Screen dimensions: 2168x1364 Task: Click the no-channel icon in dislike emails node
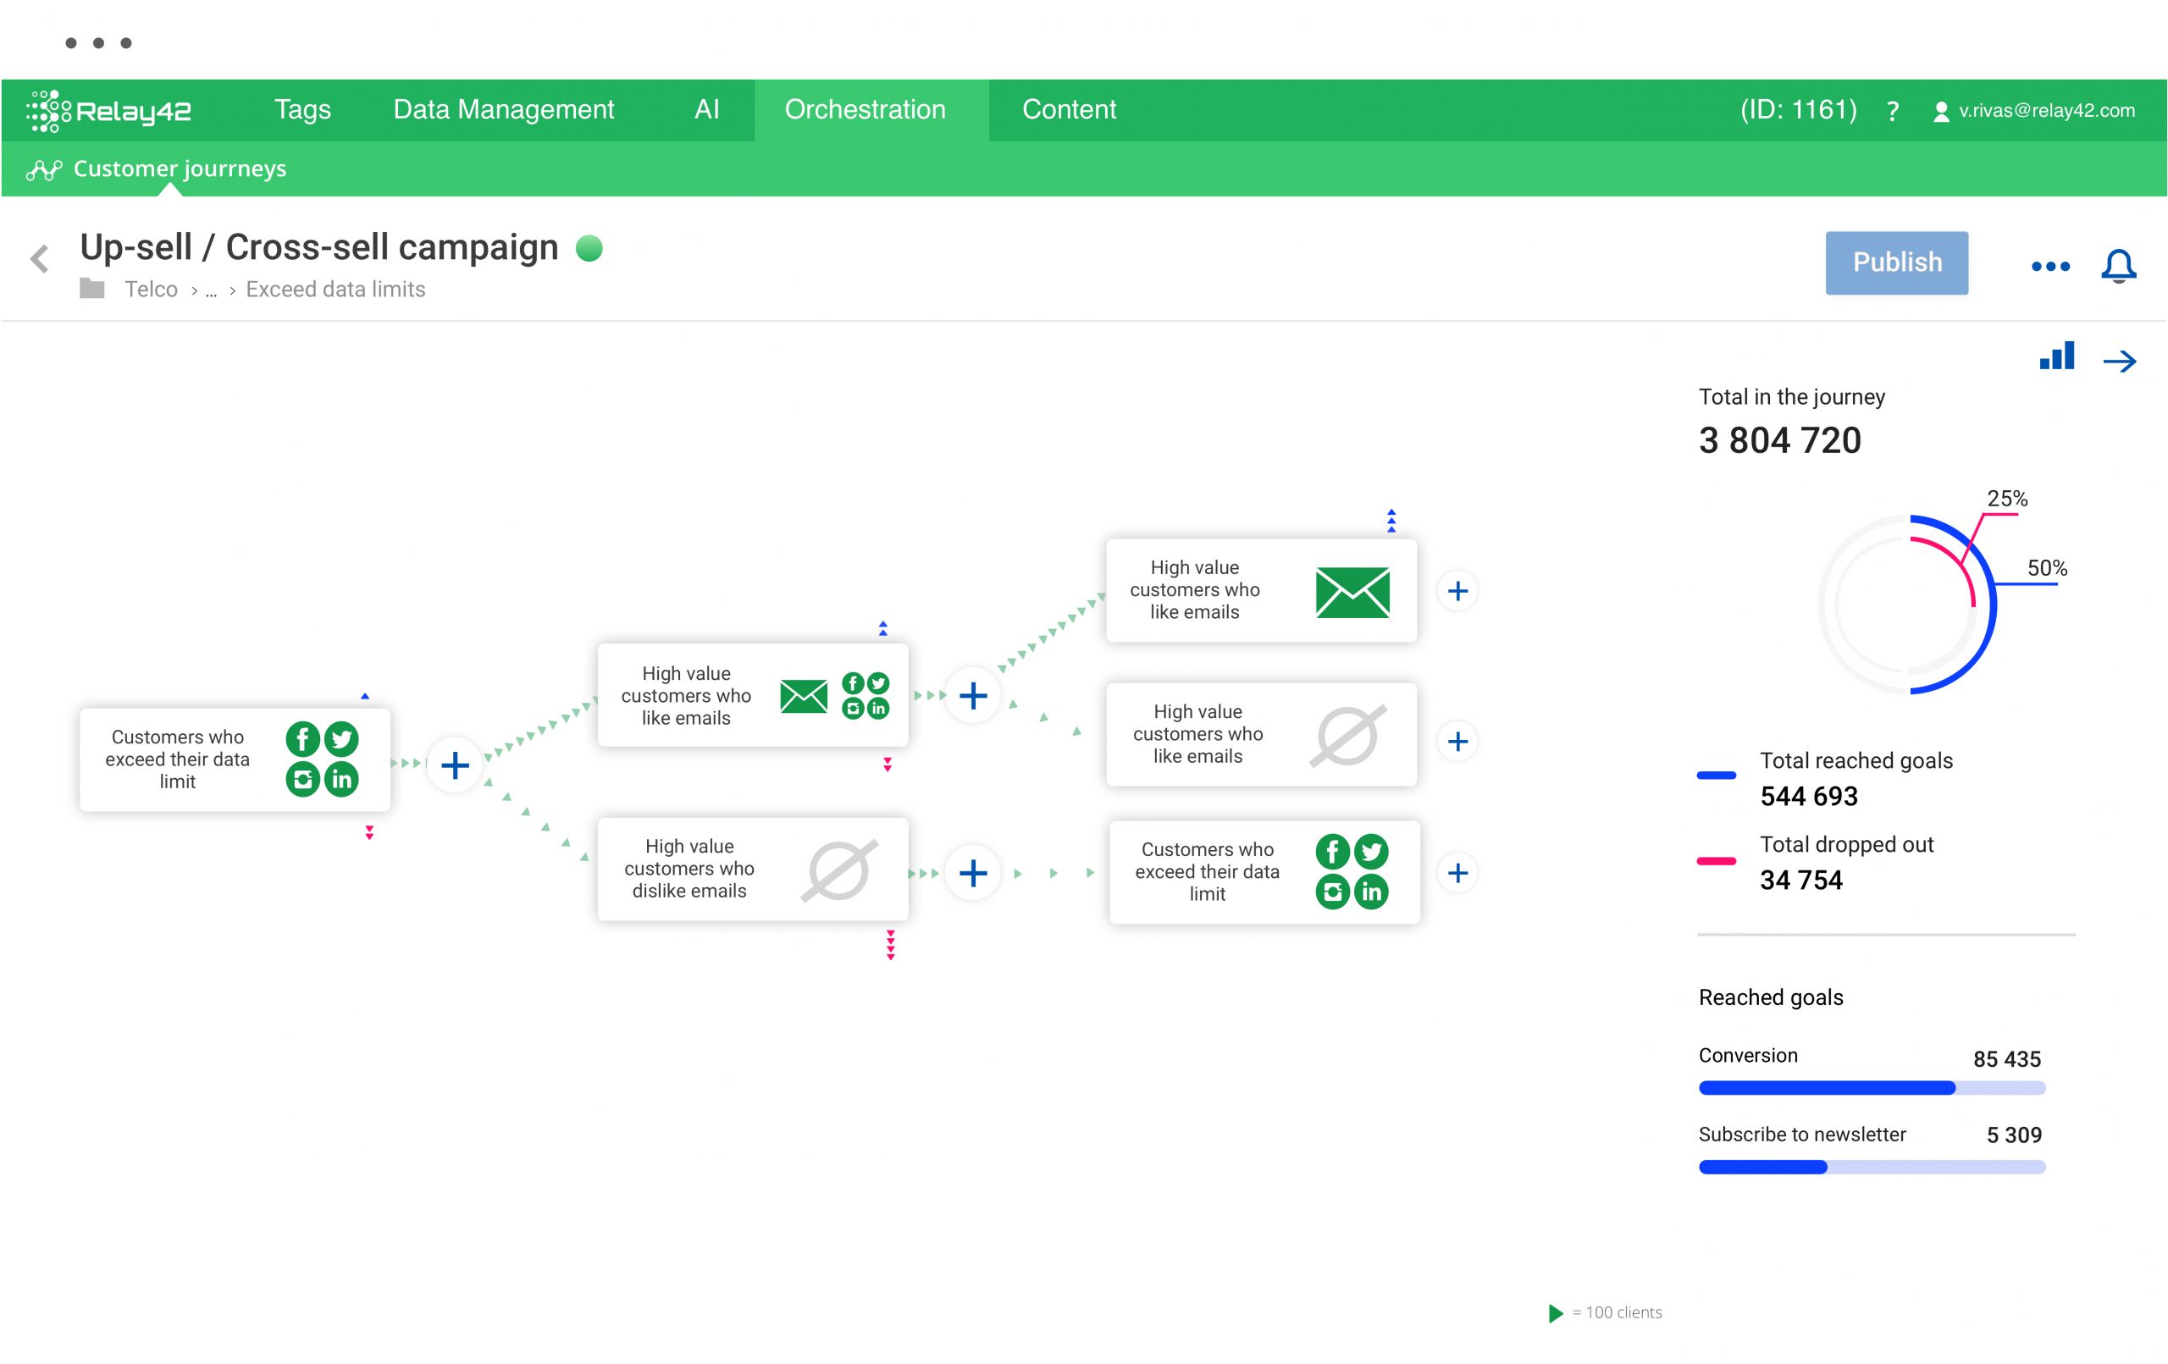[838, 869]
